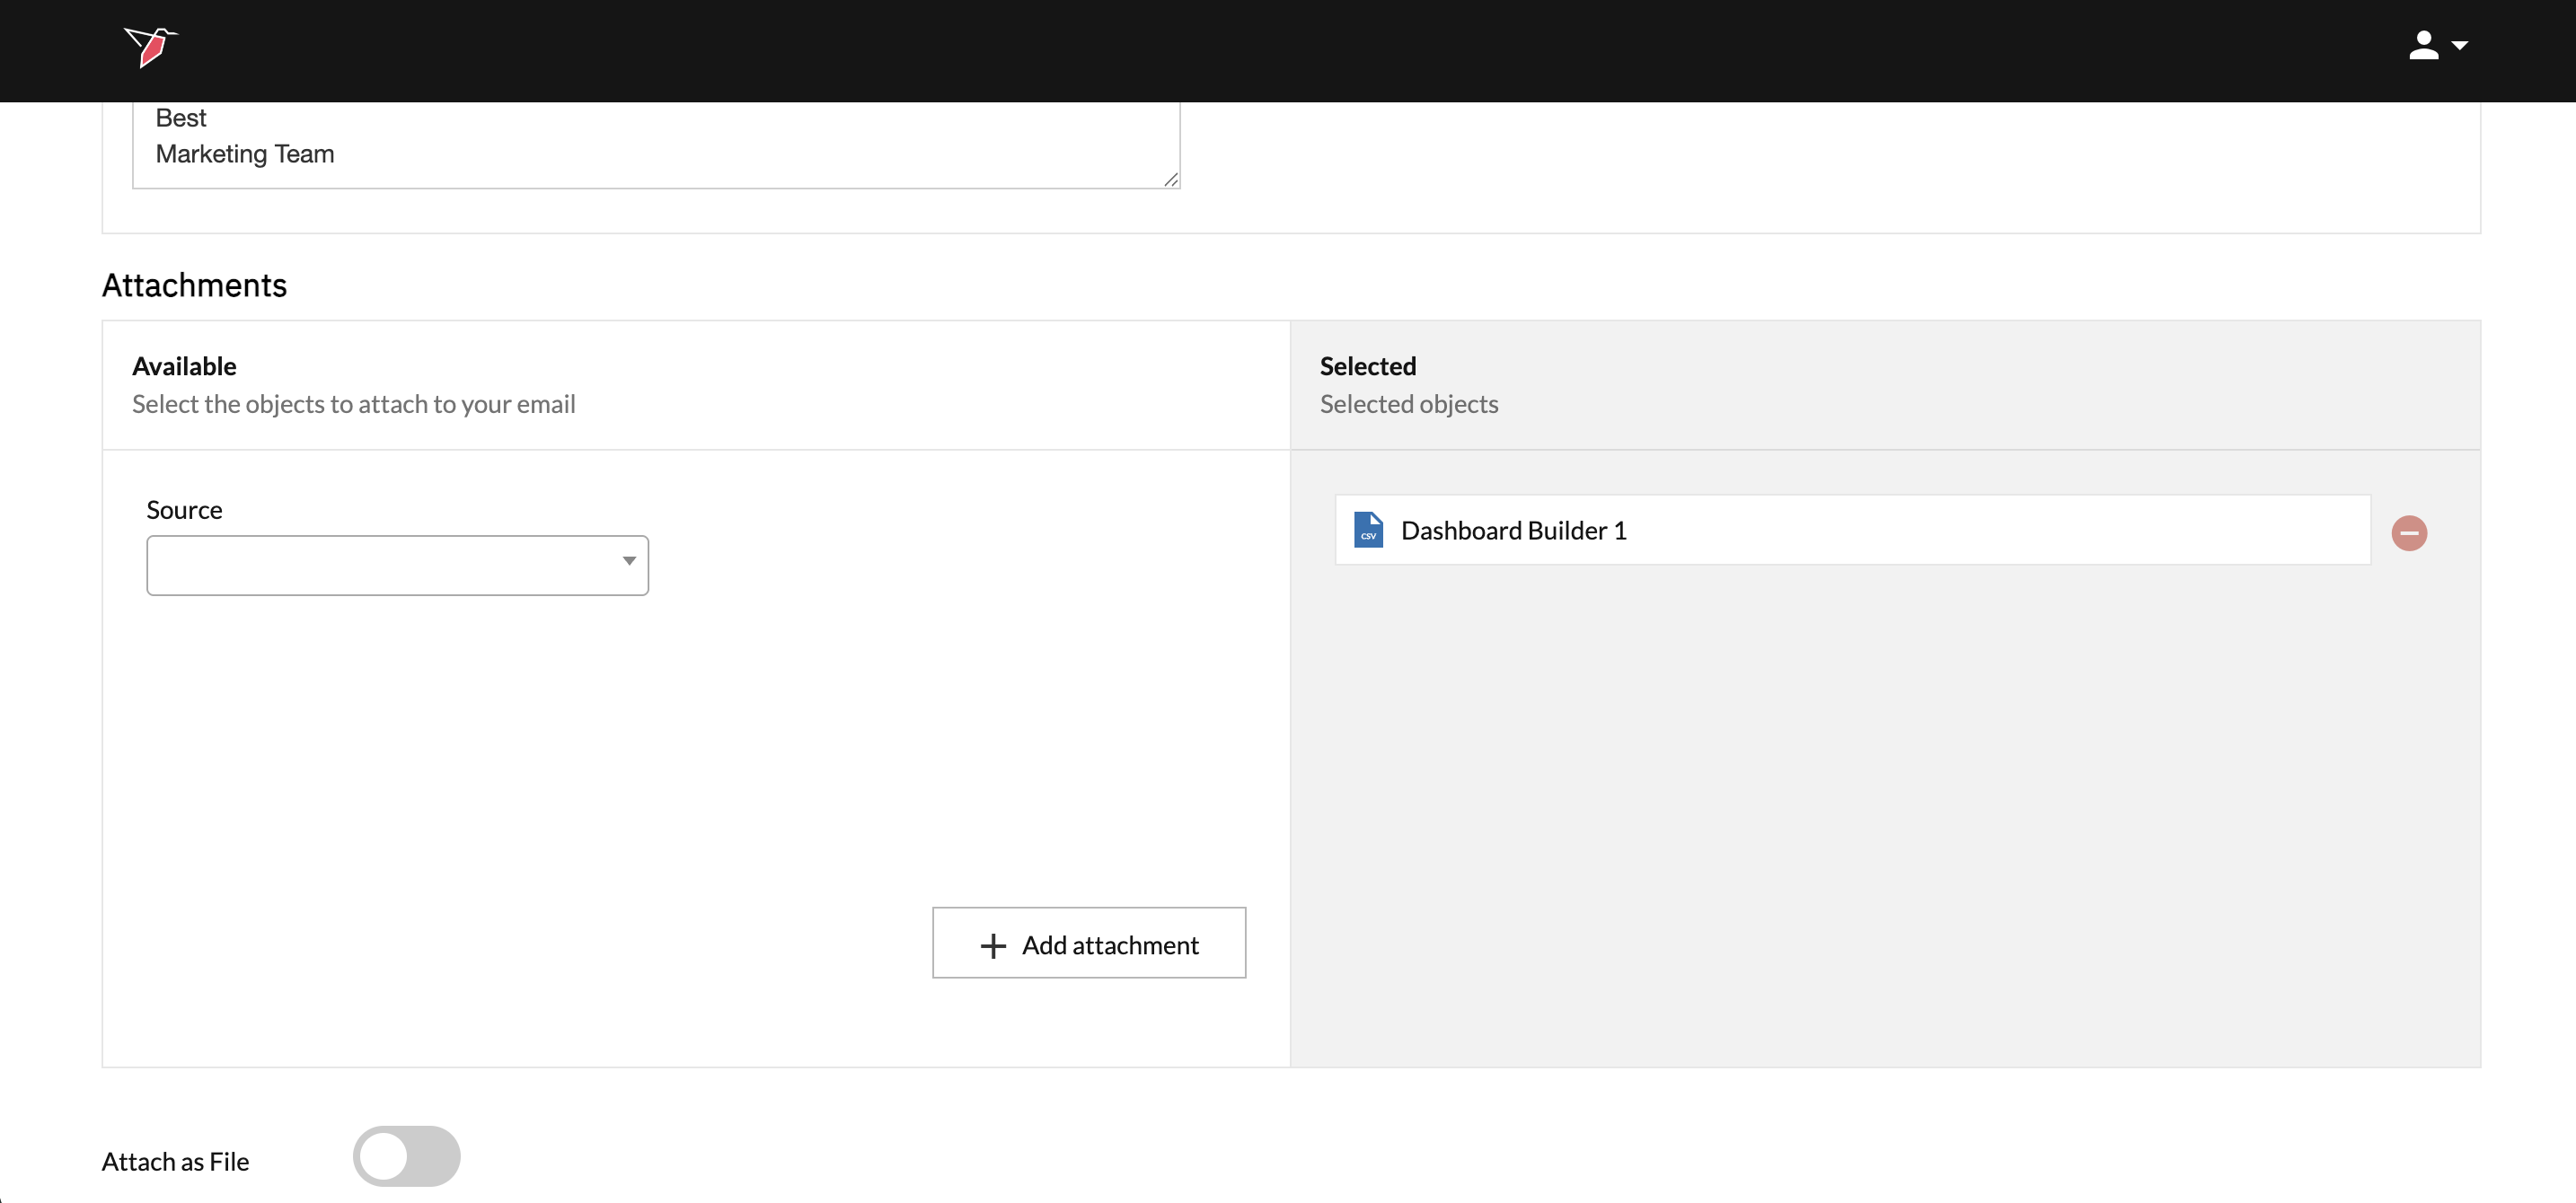Click the Selected panel heading
The width and height of the screenshot is (2576, 1203).
click(x=1367, y=365)
